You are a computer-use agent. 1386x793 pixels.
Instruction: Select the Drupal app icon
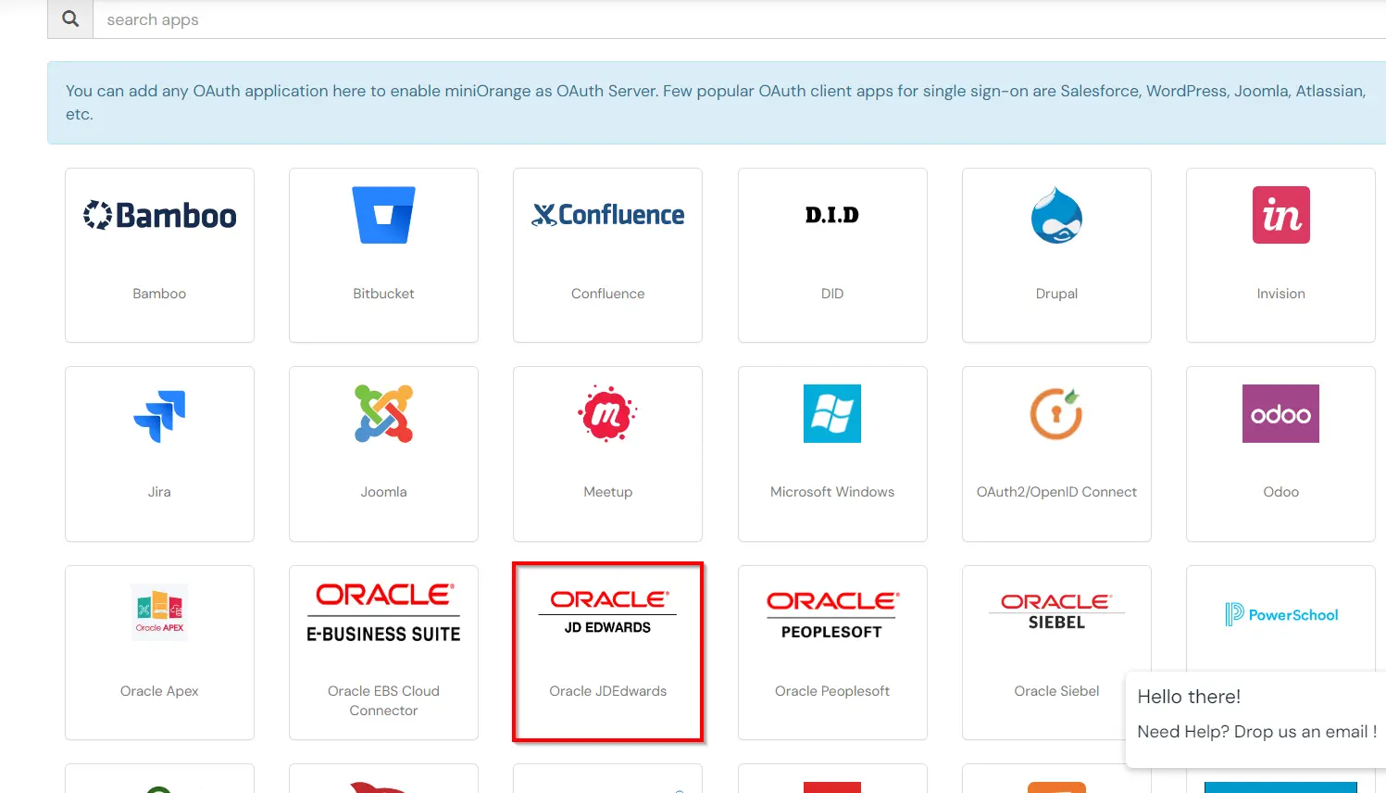1056,255
